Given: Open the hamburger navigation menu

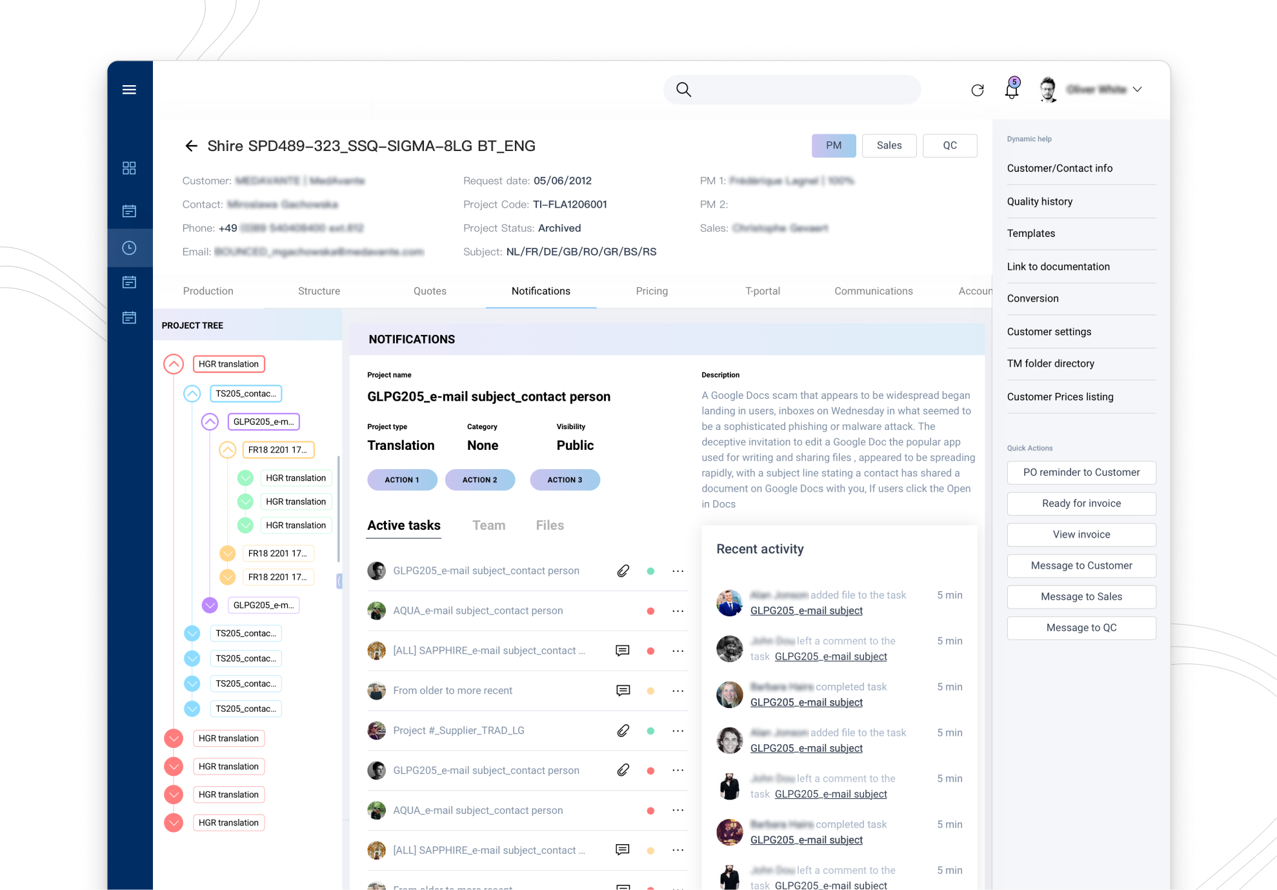Looking at the screenshot, I should point(129,90).
